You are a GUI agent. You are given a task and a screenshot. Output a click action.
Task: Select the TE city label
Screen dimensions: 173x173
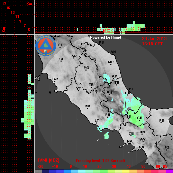click(117, 83)
